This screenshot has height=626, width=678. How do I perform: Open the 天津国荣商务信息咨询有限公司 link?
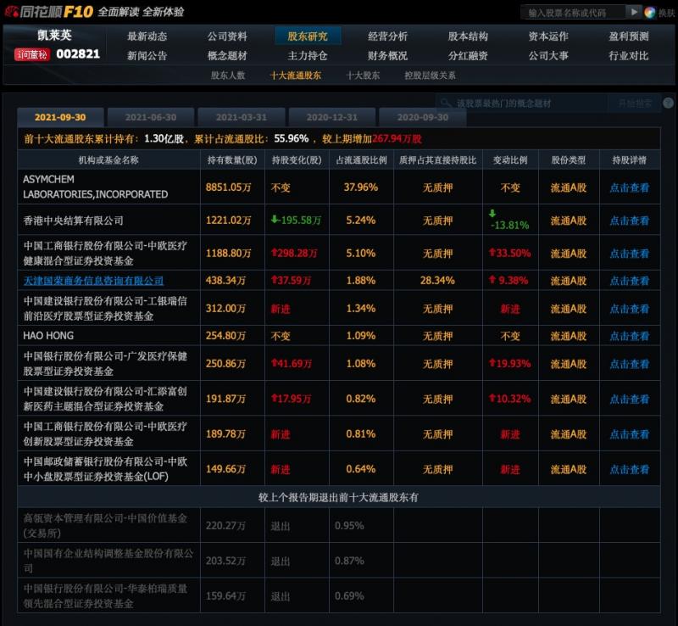[x=93, y=281]
